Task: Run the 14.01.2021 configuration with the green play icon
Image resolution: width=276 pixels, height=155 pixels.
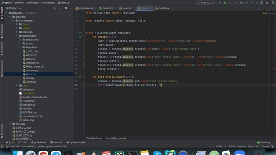Action: coord(220,3)
